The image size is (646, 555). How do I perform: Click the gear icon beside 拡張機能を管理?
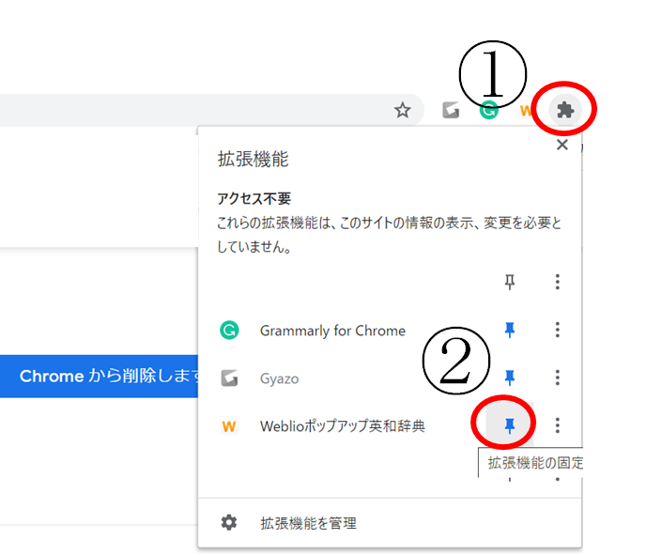pos(229,522)
